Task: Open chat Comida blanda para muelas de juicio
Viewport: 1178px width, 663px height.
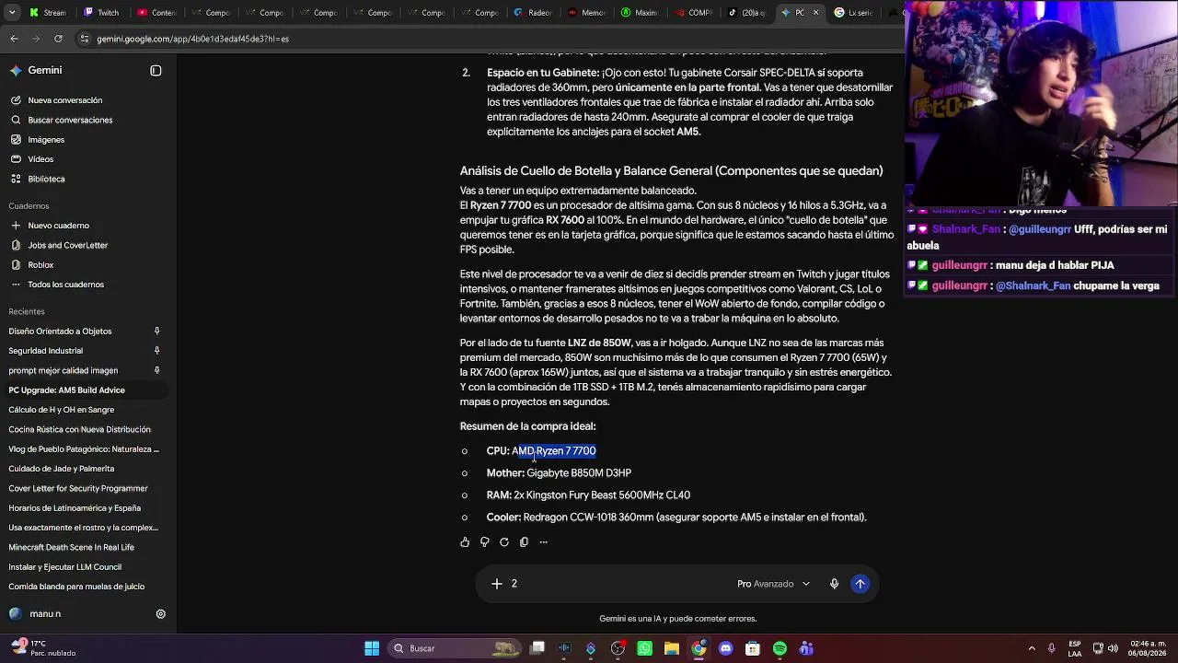Action: pyautogui.click(x=76, y=587)
